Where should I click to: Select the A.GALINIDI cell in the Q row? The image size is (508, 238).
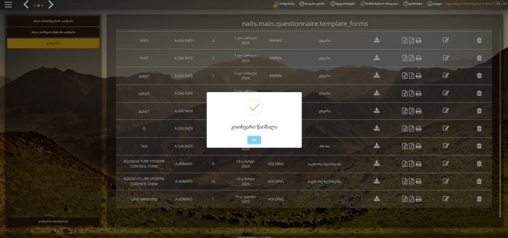pos(184,128)
